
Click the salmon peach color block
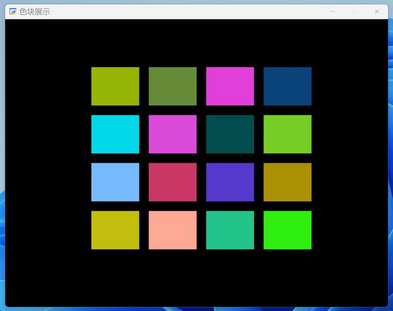(172, 230)
